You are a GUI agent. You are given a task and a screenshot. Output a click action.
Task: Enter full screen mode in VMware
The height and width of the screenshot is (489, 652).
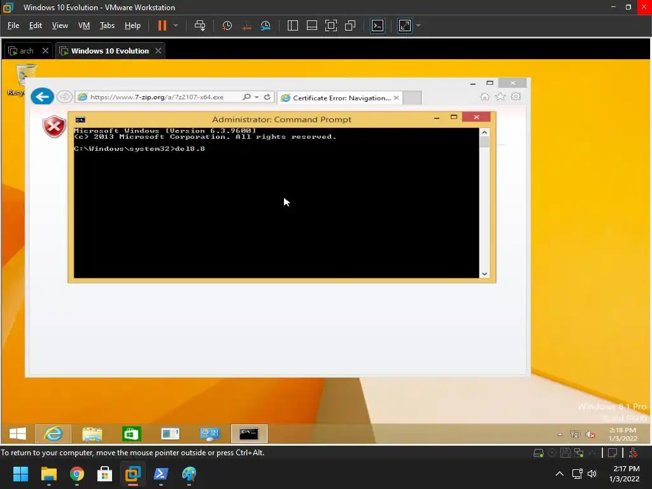331,25
